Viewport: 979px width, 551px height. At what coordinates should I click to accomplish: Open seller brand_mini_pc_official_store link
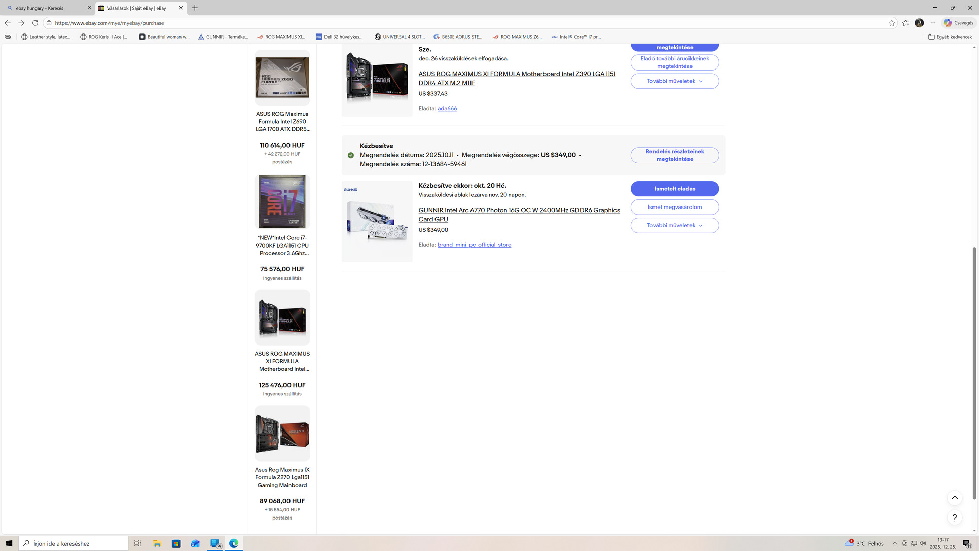point(474,245)
